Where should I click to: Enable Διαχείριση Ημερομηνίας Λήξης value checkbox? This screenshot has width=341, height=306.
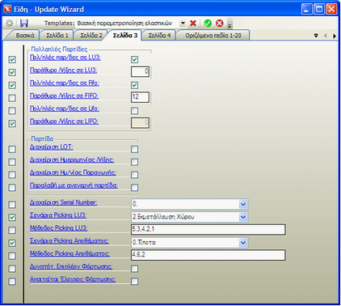coord(135,162)
